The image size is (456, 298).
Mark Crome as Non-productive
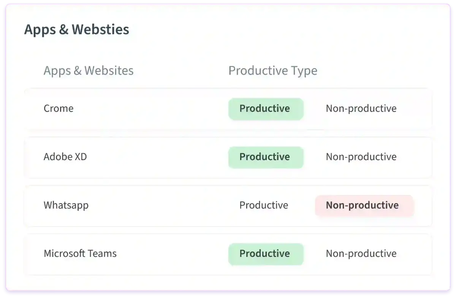pyautogui.click(x=361, y=109)
